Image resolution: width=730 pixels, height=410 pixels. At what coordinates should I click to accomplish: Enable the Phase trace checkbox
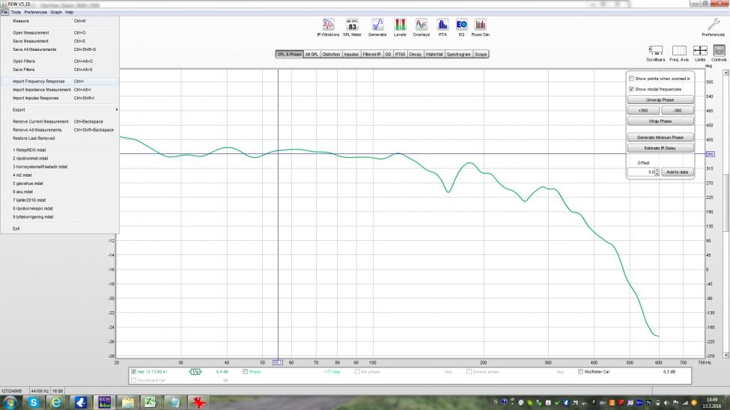[x=246, y=371]
